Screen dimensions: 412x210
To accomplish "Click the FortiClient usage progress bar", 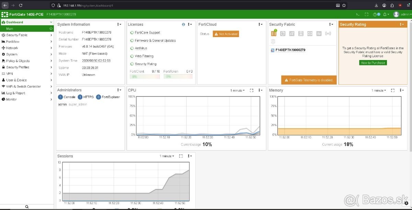I will click(145, 77).
